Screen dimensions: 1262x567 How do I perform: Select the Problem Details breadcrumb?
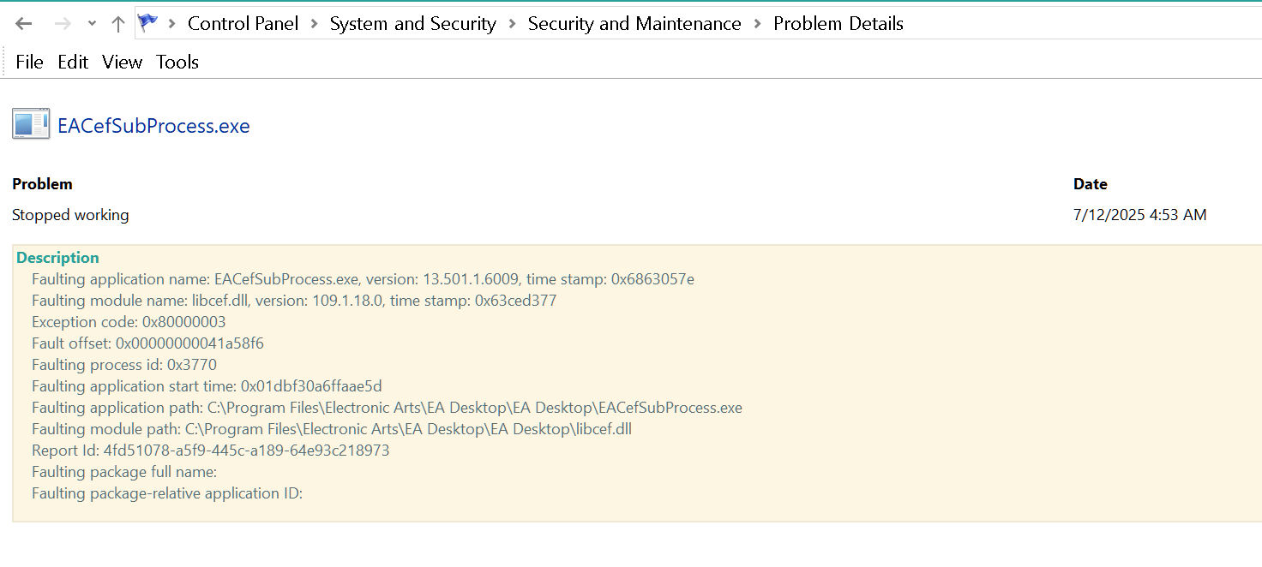[x=838, y=24]
